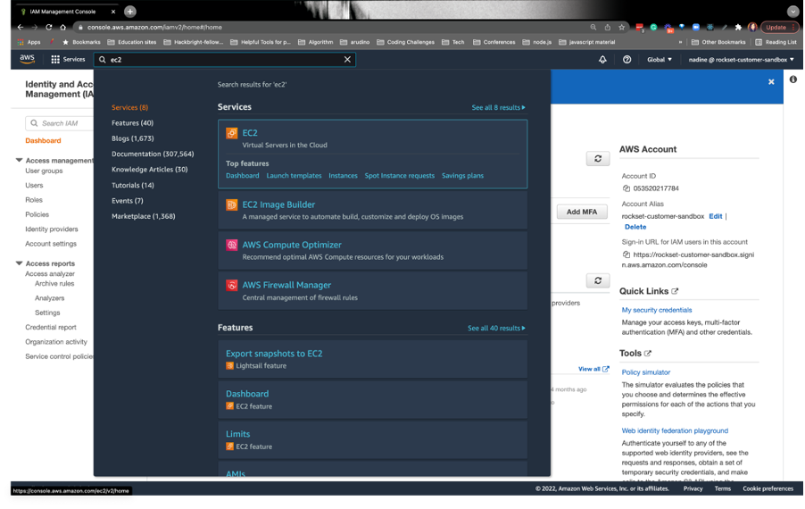Click the AWS Compute Optimizer icon
Viewport: 805px width, 509px height.
231,245
